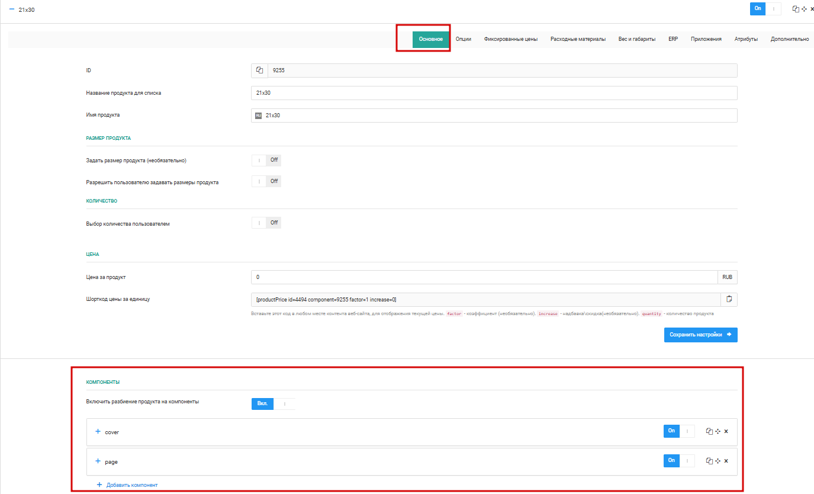Duplicate the 21x30 product

coord(796,9)
